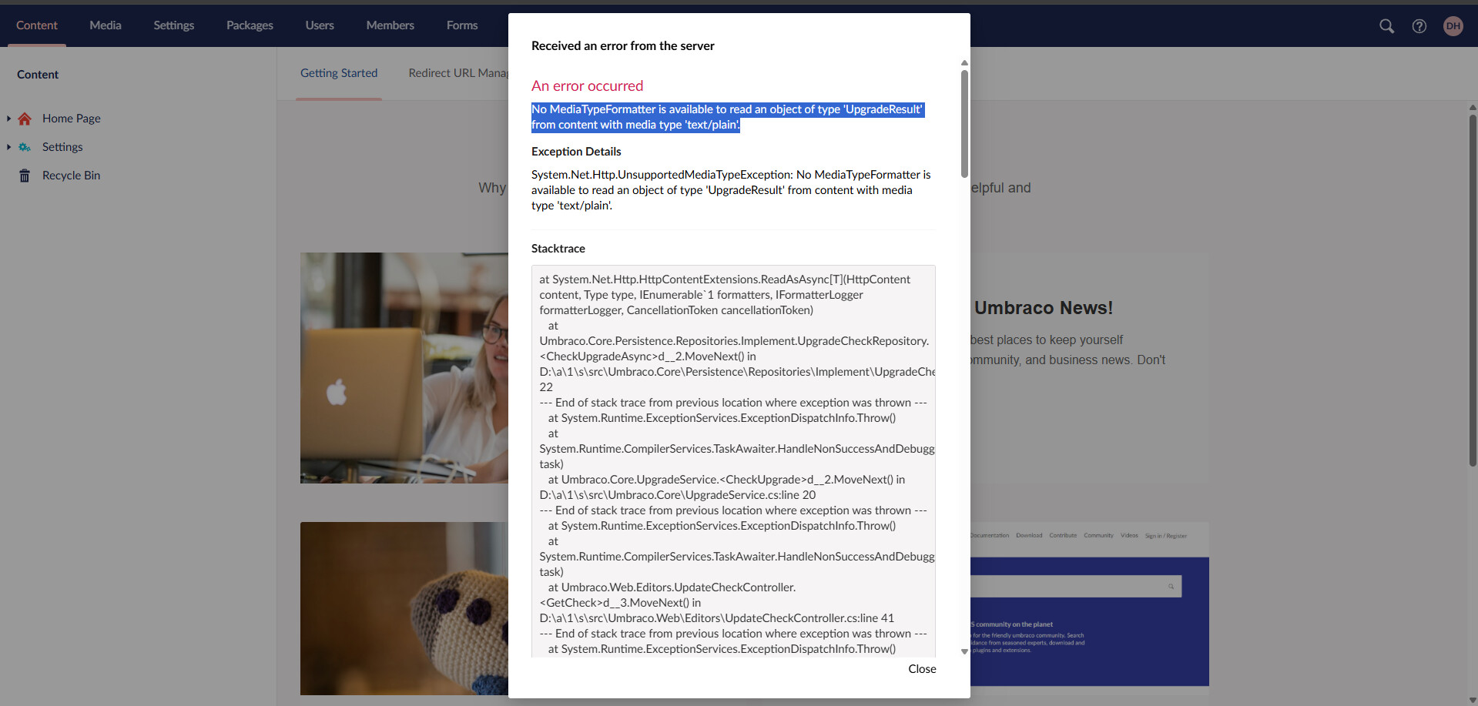Click the stacktrace text box
Viewport: 1478px width, 706px height.
click(x=733, y=461)
